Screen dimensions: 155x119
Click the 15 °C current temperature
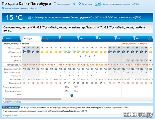coord(14,17)
